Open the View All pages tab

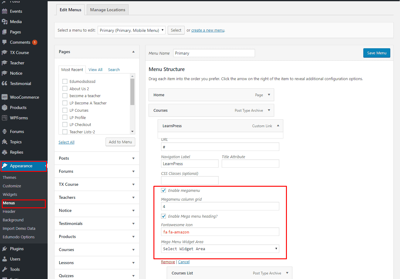click(x=96, y=70)
